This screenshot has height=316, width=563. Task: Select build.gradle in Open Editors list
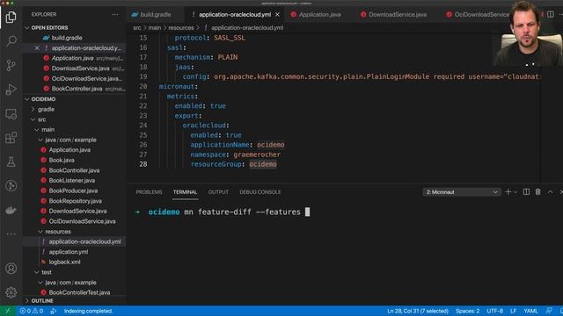coord(67,38)
